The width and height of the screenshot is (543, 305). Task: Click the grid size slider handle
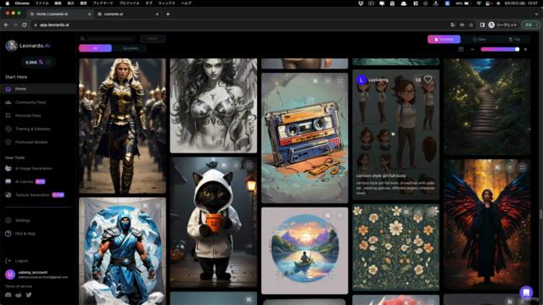pos(517,49)
